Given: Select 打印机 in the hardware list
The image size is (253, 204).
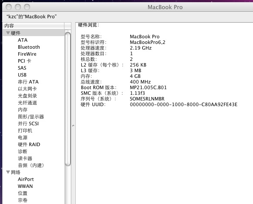Looking at the screenshot, I should click(25, 130).
